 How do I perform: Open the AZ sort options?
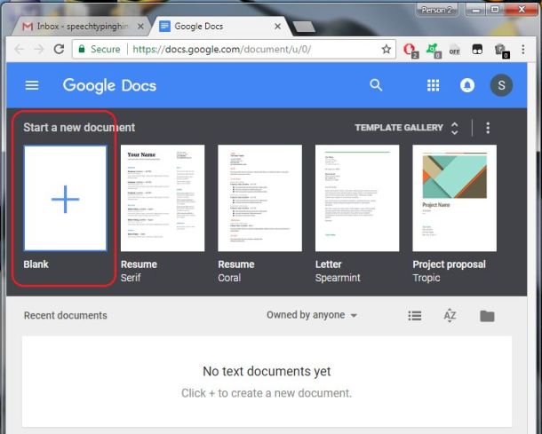pyautogui.click(x=450, y=316)
